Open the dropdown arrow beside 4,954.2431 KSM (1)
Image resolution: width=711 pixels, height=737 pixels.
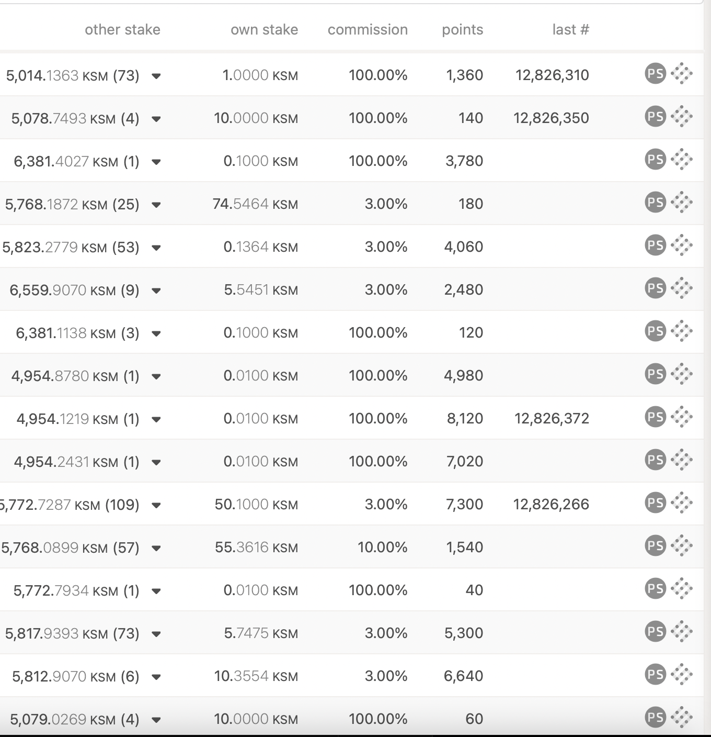pos(156,462)
